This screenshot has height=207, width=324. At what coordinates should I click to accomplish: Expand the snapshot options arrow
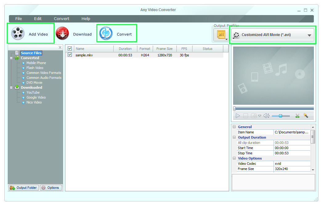coord(260,116)
